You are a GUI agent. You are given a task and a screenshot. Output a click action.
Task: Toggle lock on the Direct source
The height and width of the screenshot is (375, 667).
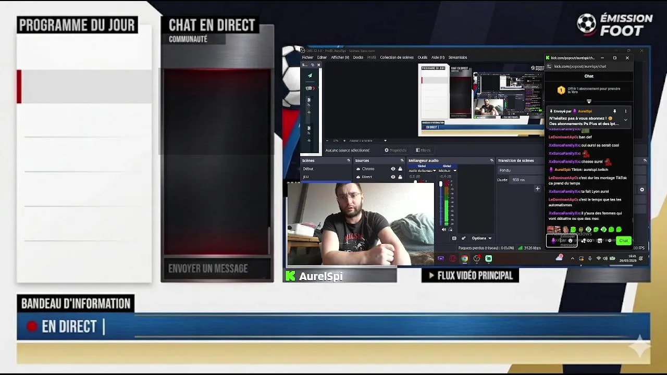pyautogui.click(x=400, y=177)
